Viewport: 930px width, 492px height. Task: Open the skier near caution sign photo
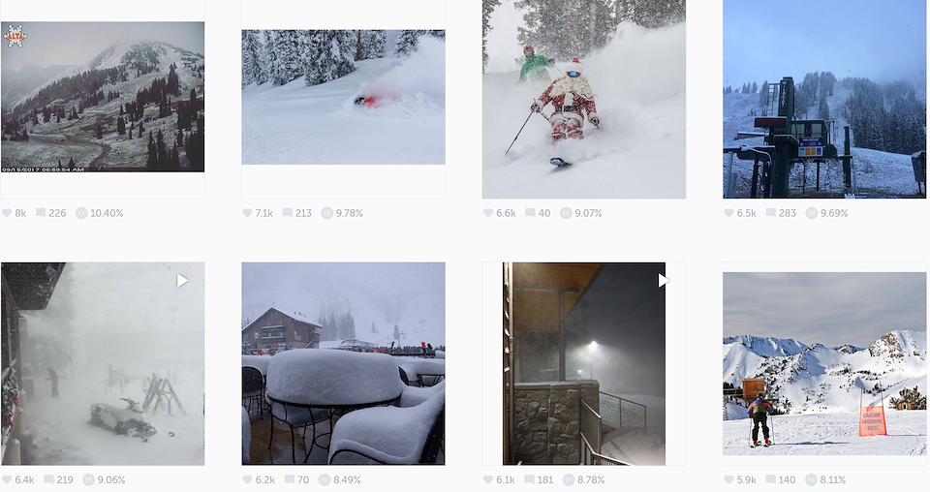pyautogui.click(x=824, y=364)
